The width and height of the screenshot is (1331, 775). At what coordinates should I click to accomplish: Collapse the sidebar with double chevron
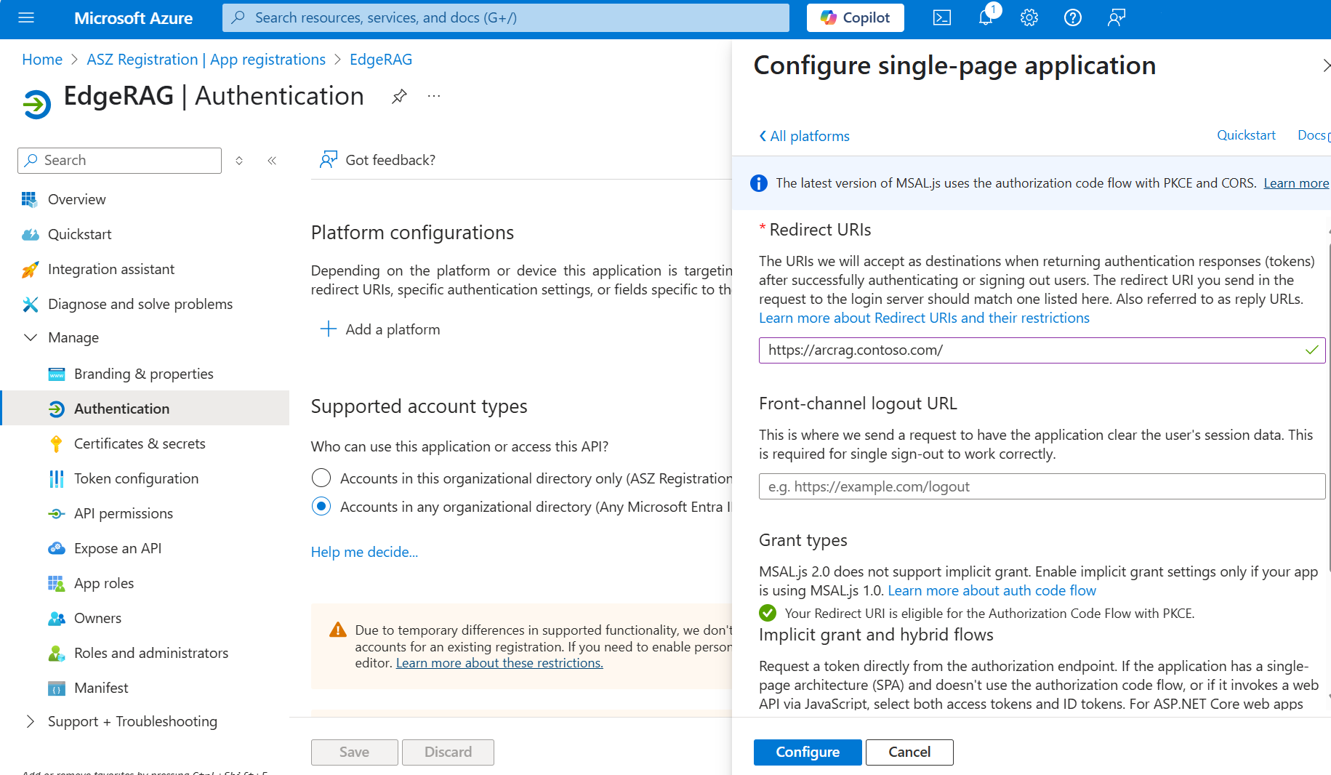272,161
